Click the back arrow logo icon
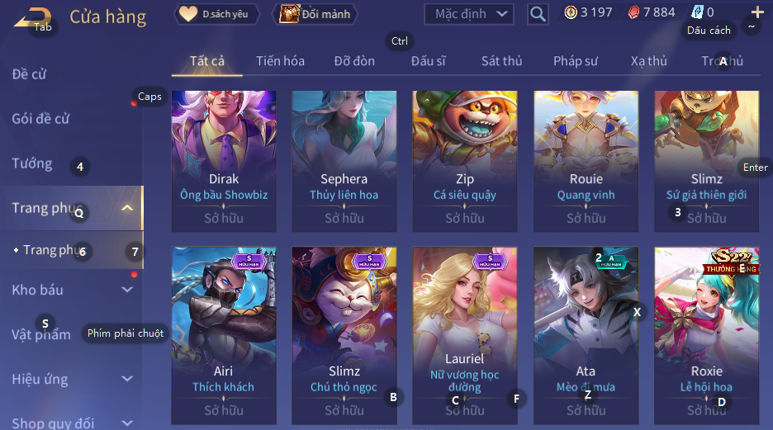 tap(32, 17)
